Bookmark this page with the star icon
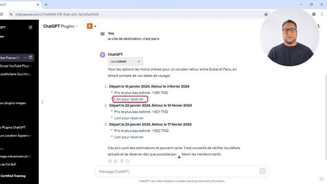327x184 pixels. [266, 14]
